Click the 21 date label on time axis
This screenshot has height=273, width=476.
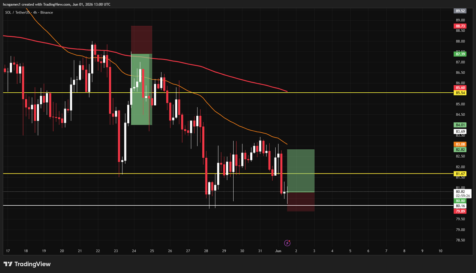pyautogui.click(x=80, y=251)
